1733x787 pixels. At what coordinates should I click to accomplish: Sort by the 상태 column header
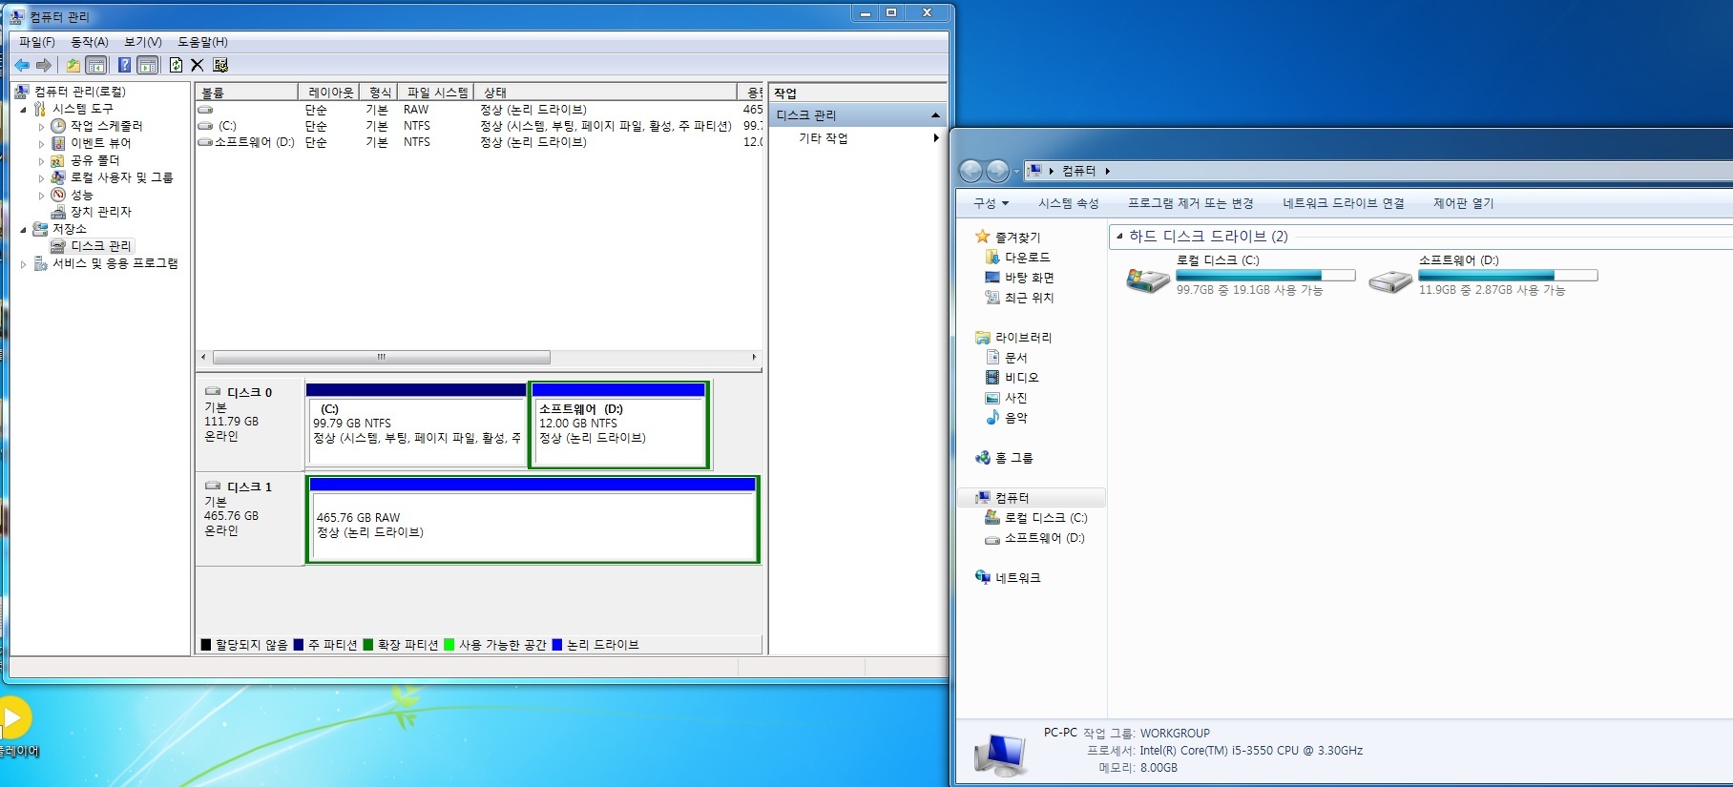tap(605, 93)
